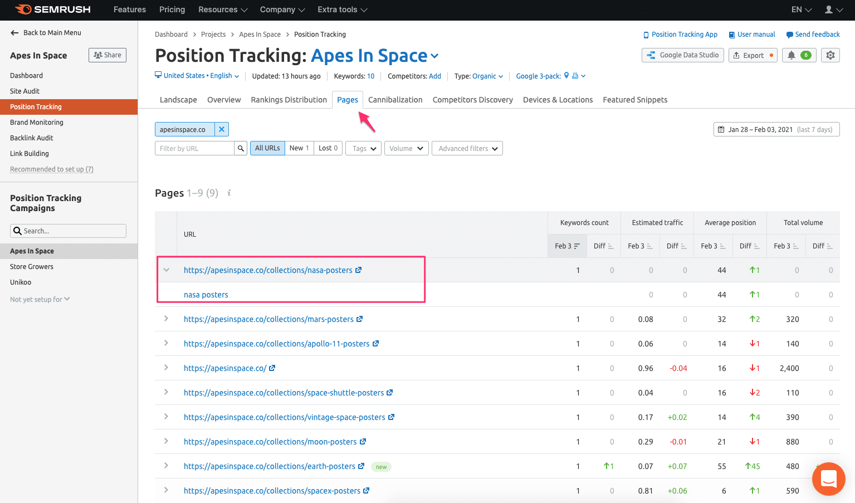The image size is (855, 503).
Task: Open the User manual link
Action: pos(752,35)
